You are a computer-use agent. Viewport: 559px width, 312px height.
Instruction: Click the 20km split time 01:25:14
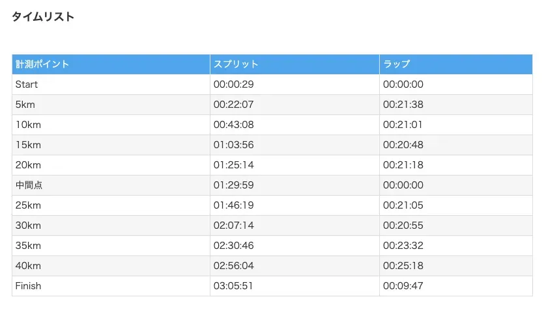pyautogui.click(x=233, y=165)
